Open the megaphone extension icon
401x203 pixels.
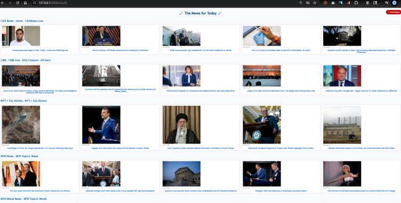pyautogui.click(x=348, y=3)
